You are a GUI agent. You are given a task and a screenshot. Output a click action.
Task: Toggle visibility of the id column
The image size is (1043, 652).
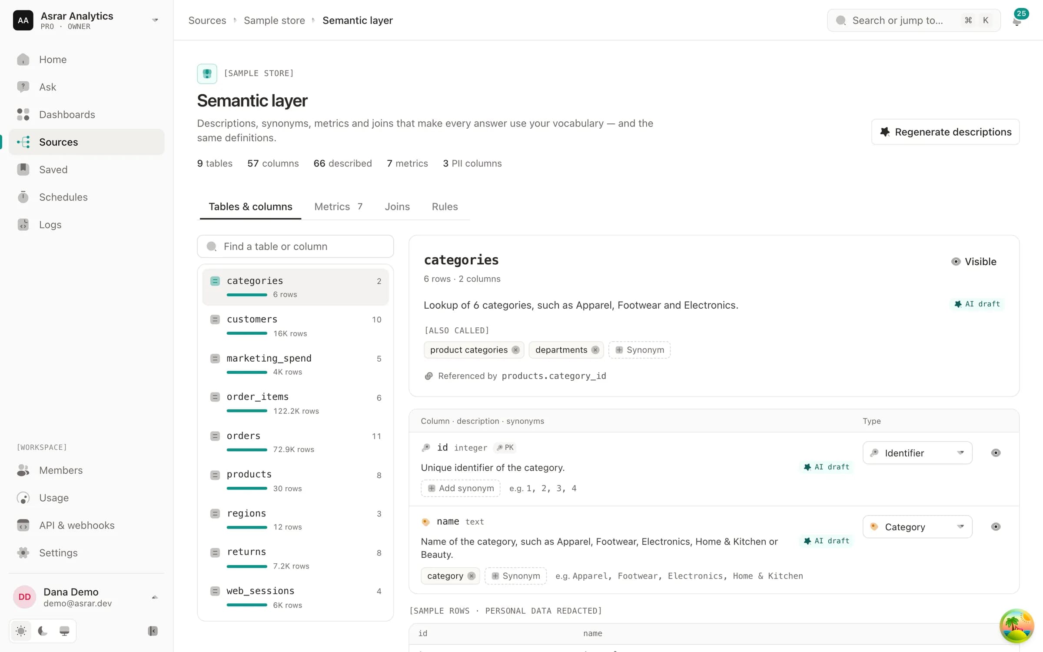[x=996, y=453]
